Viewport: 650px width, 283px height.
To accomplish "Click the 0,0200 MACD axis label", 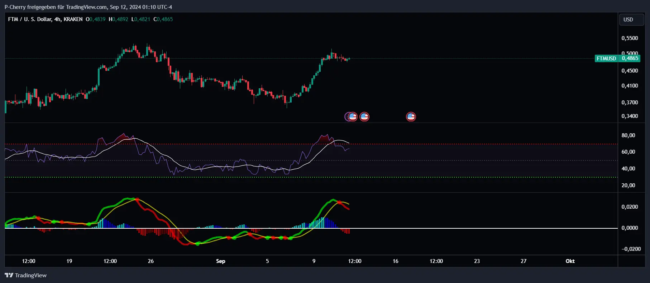I will pyautogui.click(x=630, y=207).
